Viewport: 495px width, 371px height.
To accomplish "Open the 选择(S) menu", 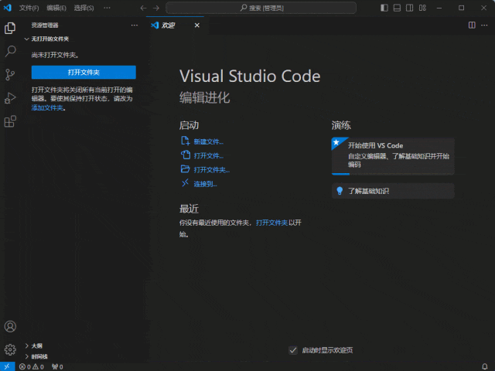I will [x=84, y=8].
